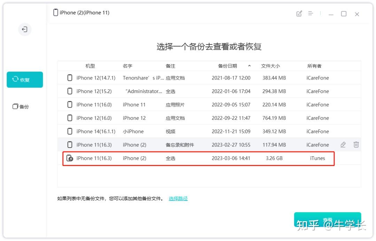This screenshot has width=376, height=241.
Task: Click the phone icon beside 小iPhone backup
Action: (x=70, y=131)
